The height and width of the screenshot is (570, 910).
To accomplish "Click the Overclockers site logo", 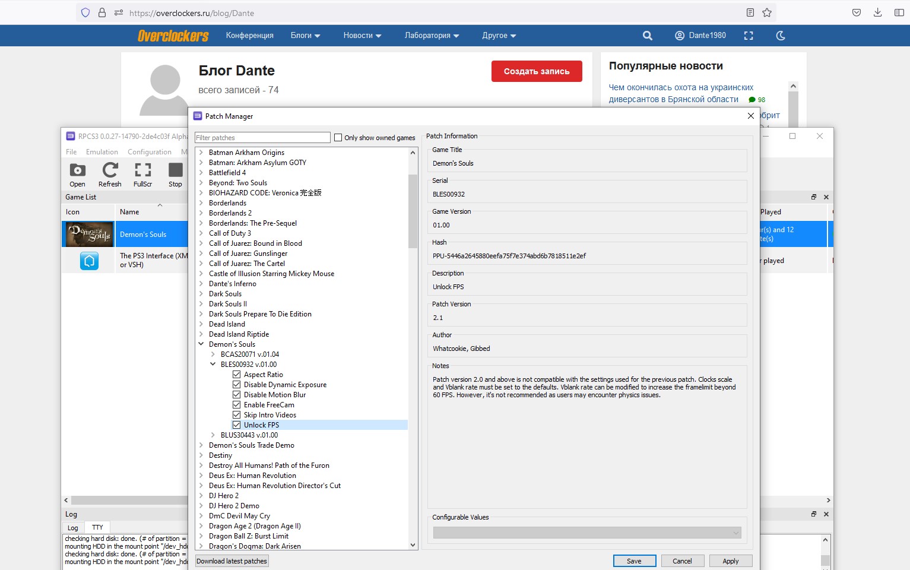I will 173,36.
